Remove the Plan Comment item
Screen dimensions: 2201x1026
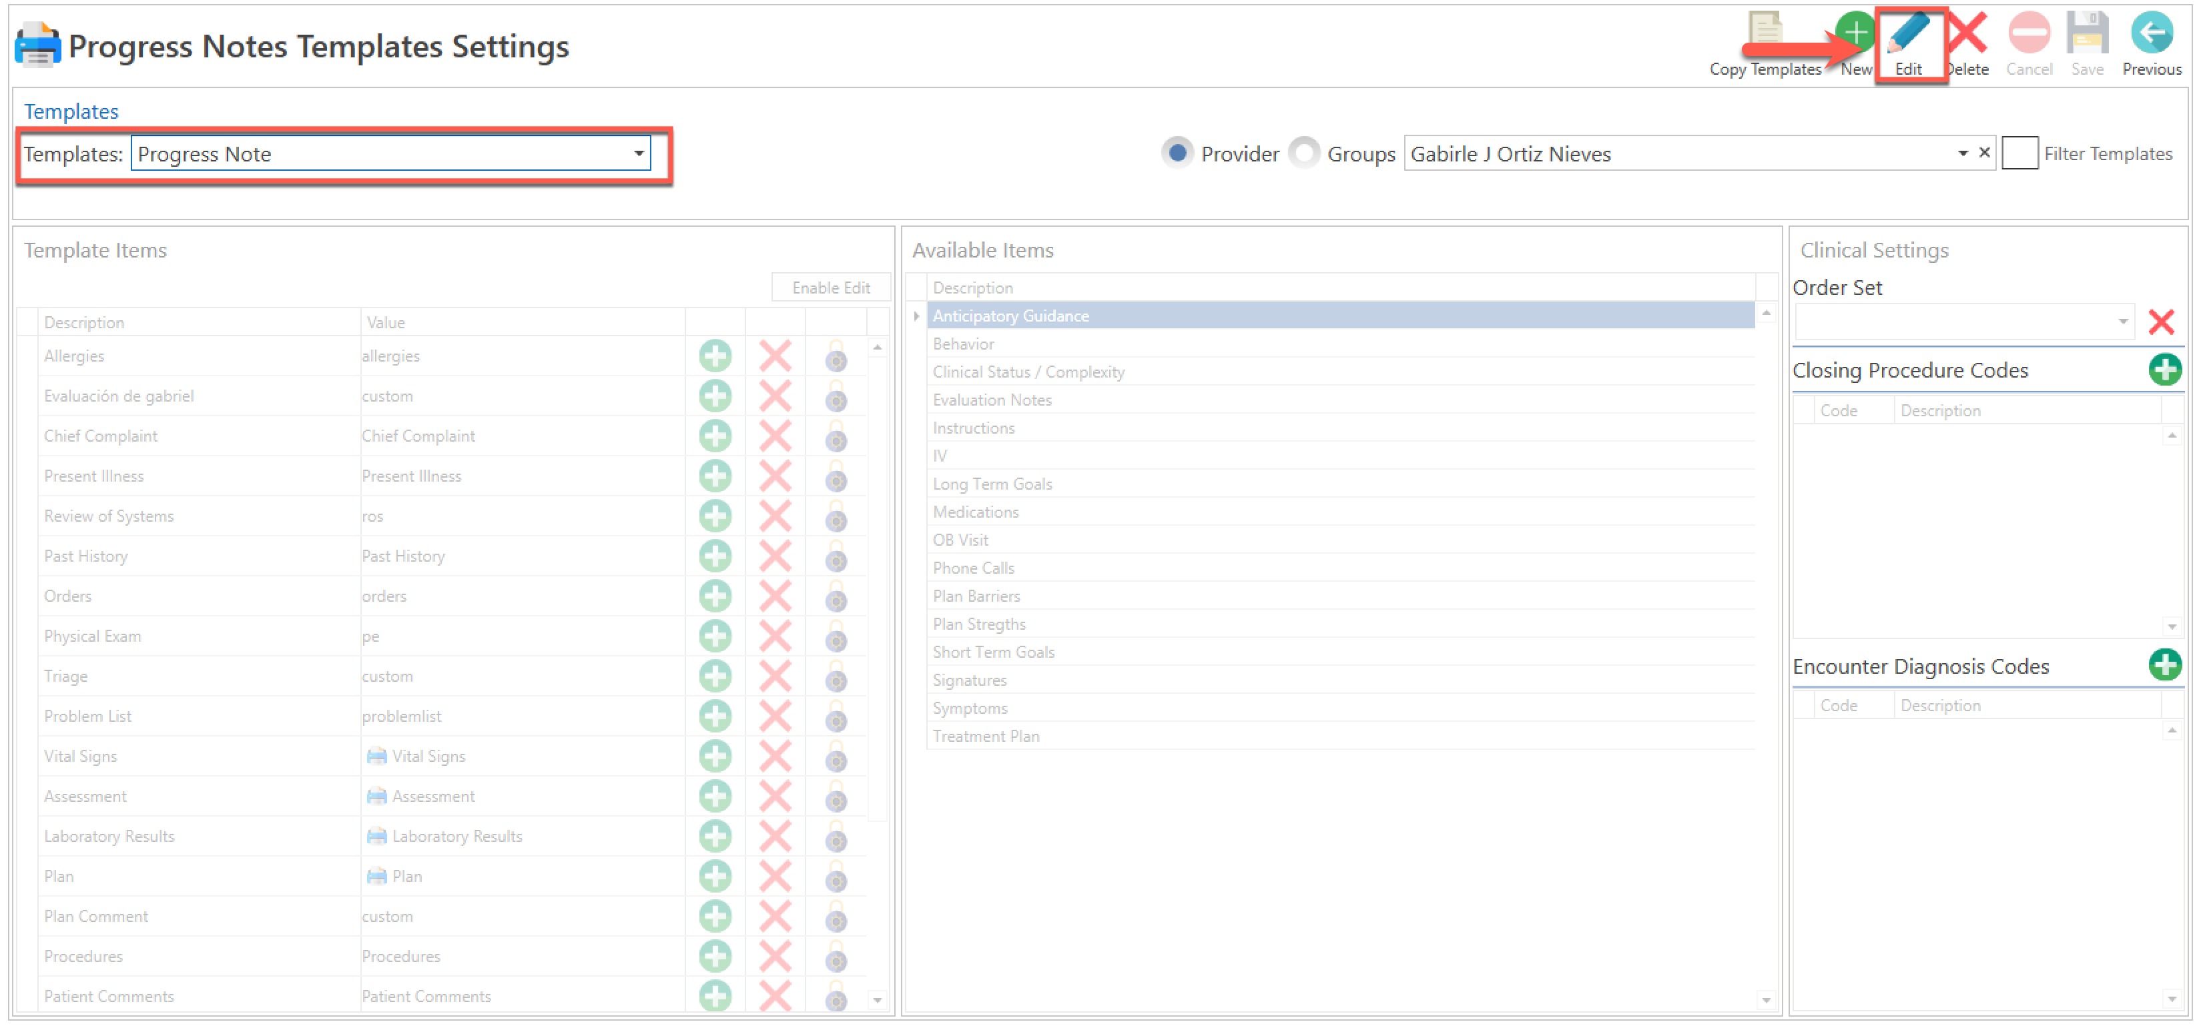coord(775,917)
